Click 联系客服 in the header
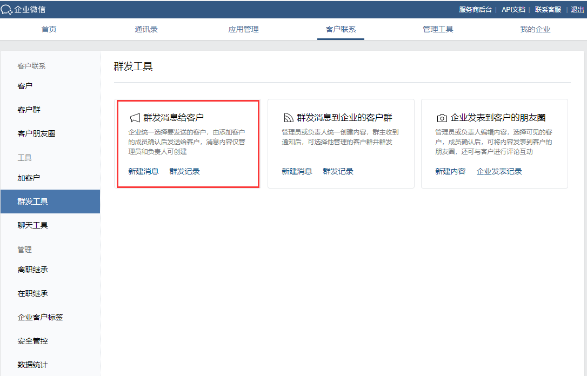 pos(548,10)
